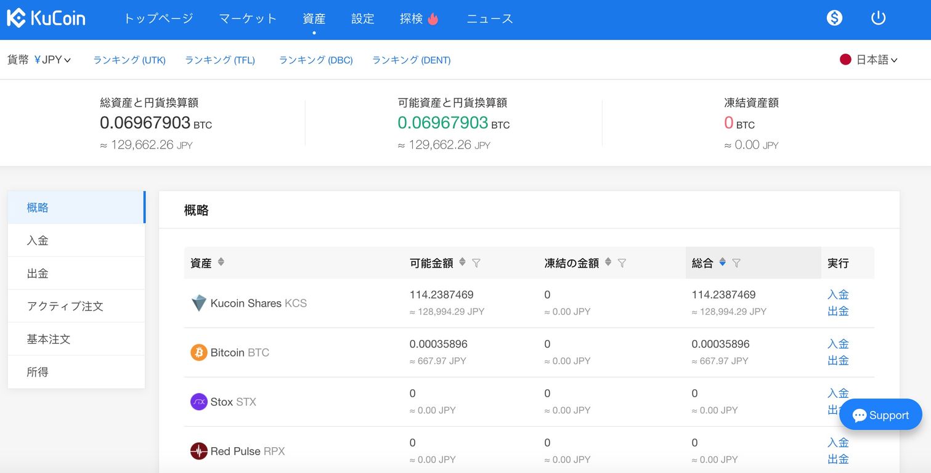Screen dimensions: 931x473
Task: Select 概略 in the sidebar
Action: [x=76, y=208]
